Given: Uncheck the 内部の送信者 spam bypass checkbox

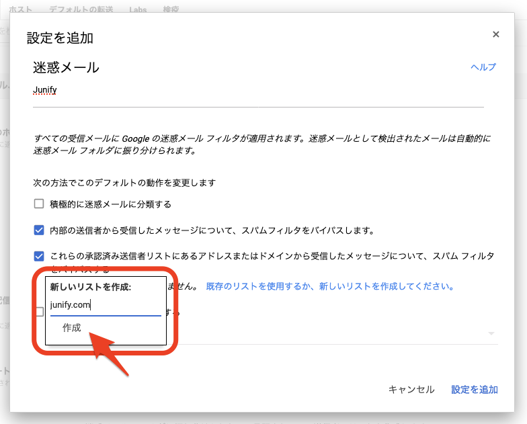Looking at the screenshot, I should [x=39, y=230].
